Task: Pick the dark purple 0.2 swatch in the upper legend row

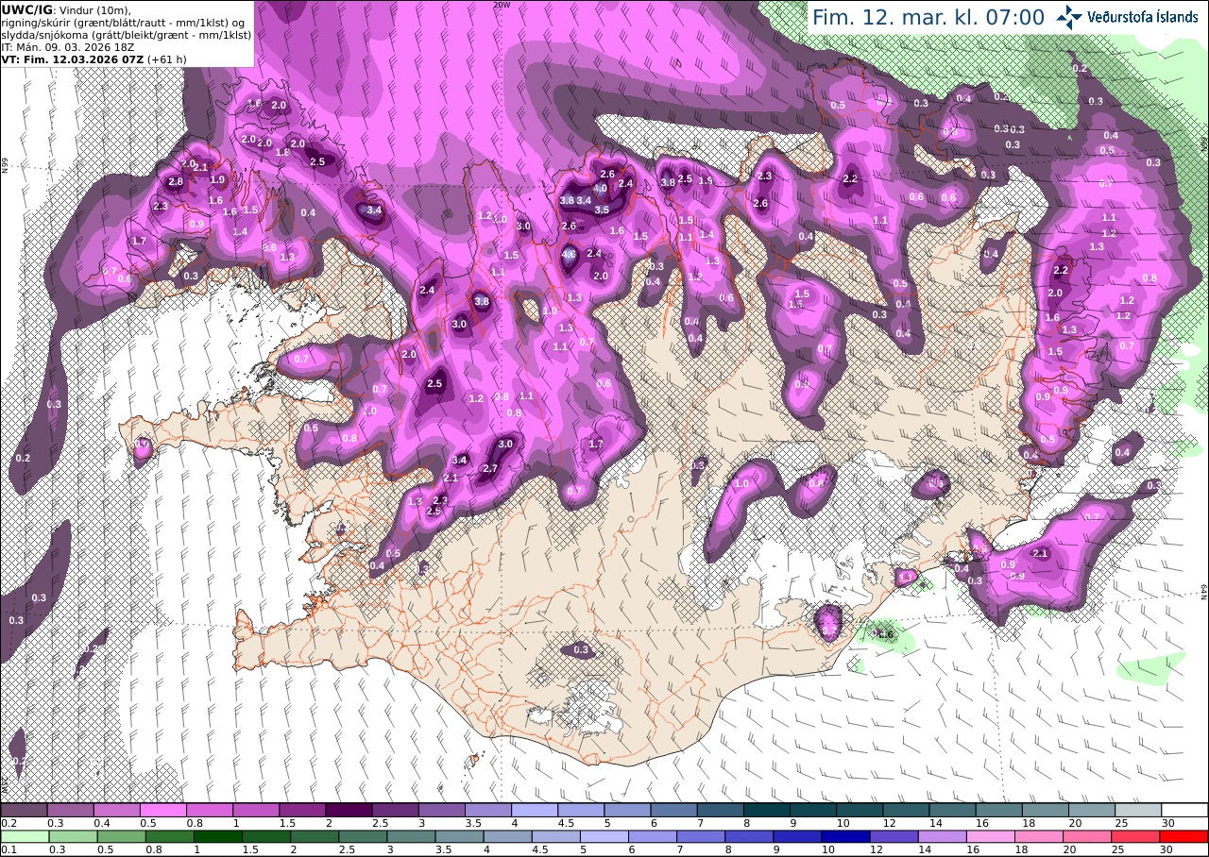Action: tap(24, 810)
